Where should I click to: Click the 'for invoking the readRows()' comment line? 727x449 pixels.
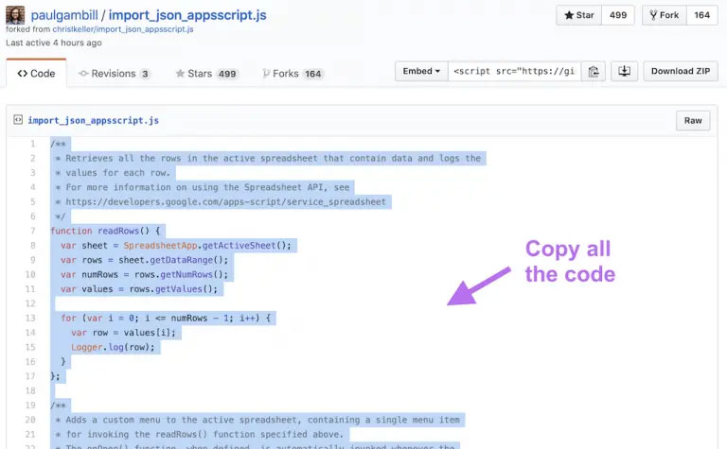tap(200, 434)
